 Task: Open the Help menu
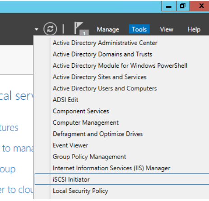pyautogui.click(x=194, y=29)
